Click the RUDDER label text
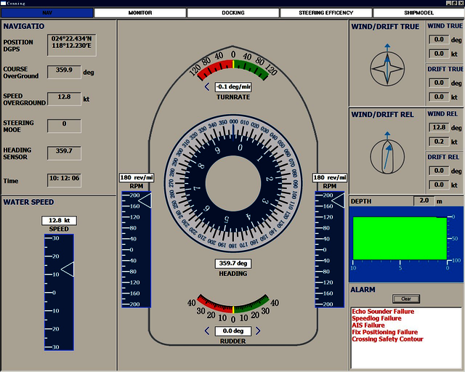The height and width of the screenshot is (372, 465). (232, 341)
